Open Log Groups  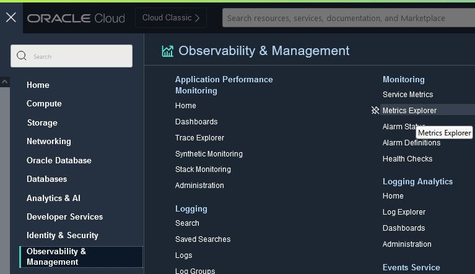pos(195,271)
